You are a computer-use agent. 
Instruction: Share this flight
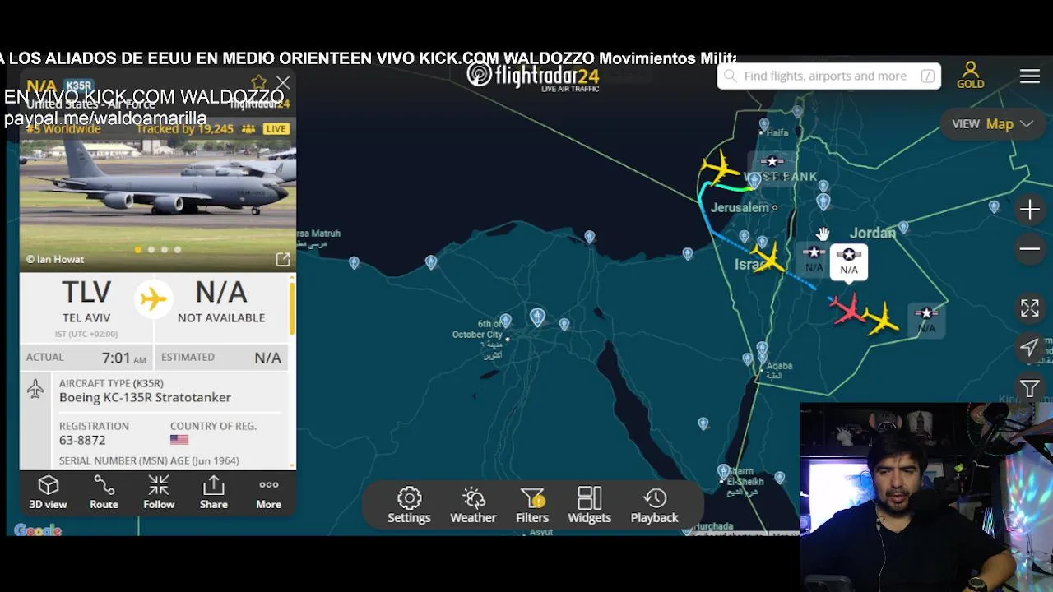pos(213,493)
